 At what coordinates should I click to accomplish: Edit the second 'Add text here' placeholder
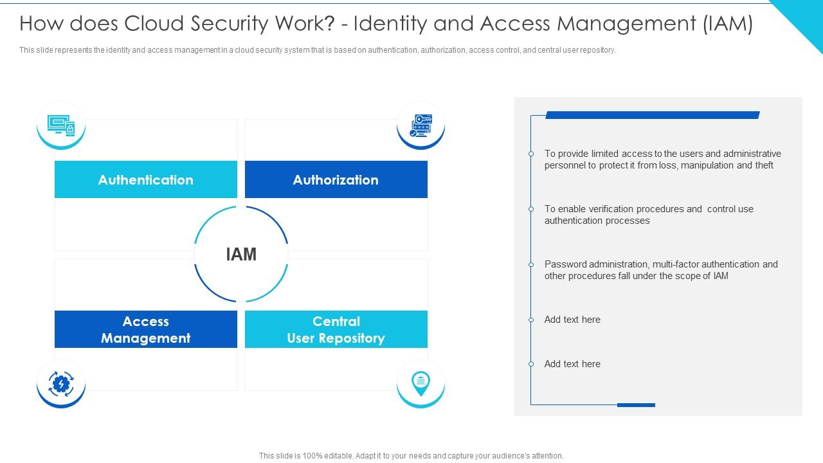(x=572, y=364)
